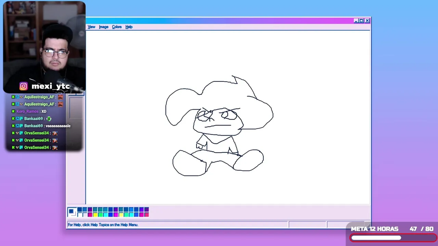Click Bankaai69 message 'vaaaaaaaaaale'
This screenshot has height=246, width=438.
[41, 126]
